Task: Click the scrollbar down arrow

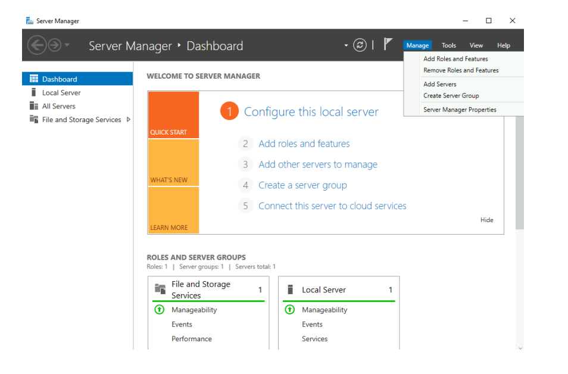Action: coord(520,347)
